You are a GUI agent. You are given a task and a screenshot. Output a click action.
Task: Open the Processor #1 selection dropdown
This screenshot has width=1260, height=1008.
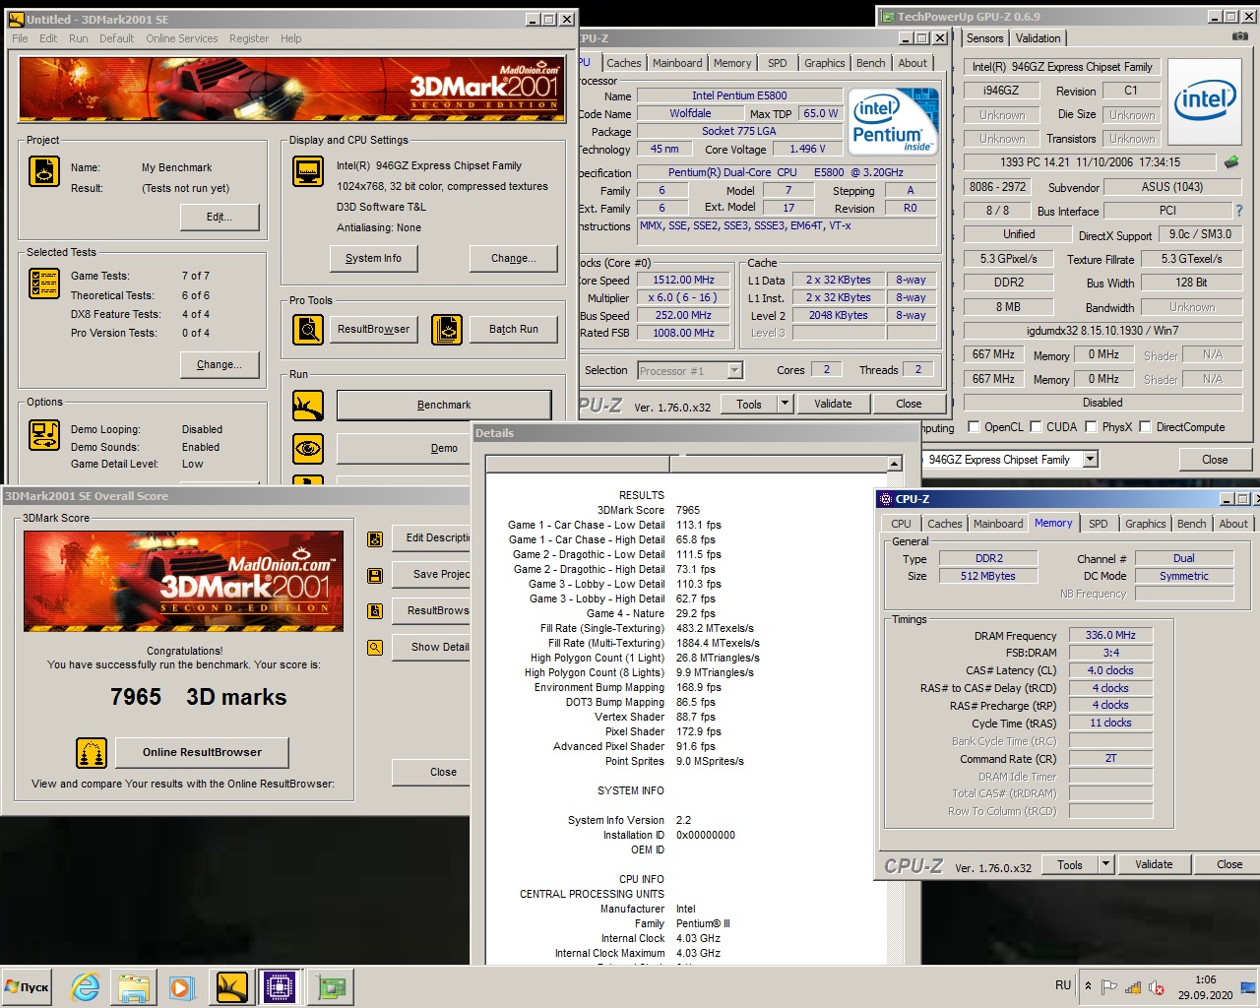(x=734, y=370)
